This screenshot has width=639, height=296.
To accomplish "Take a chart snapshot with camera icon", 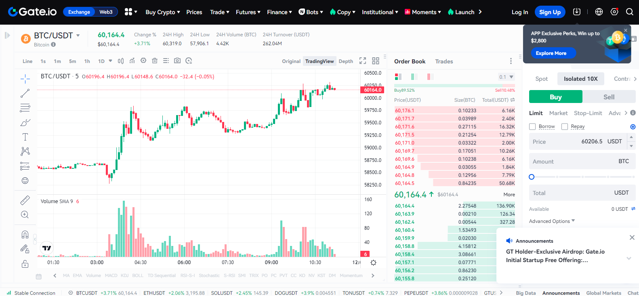I will point(177,61).
